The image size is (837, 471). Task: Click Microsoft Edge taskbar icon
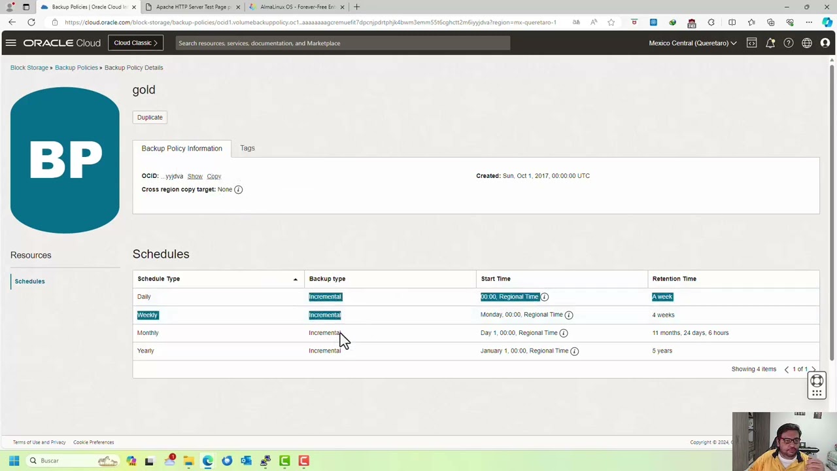click(x=207, y=461)
